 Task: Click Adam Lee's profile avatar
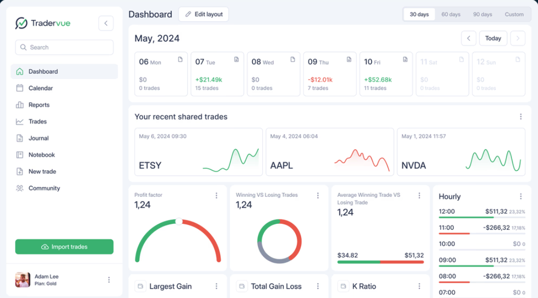[x=23, y=280]
